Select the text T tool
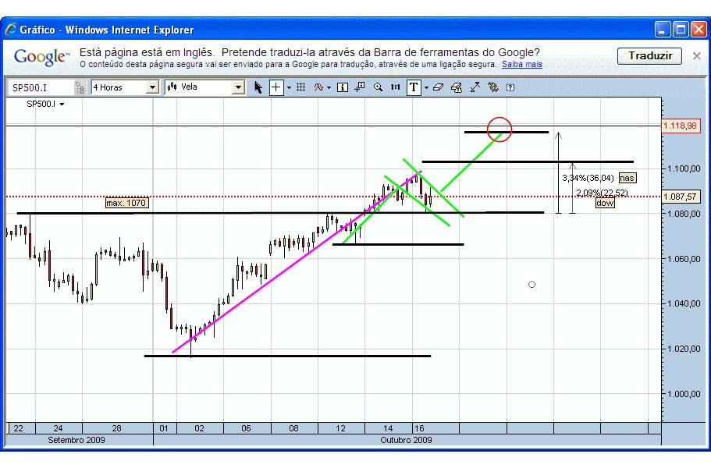The image size is (711, 468). [414, 87]
